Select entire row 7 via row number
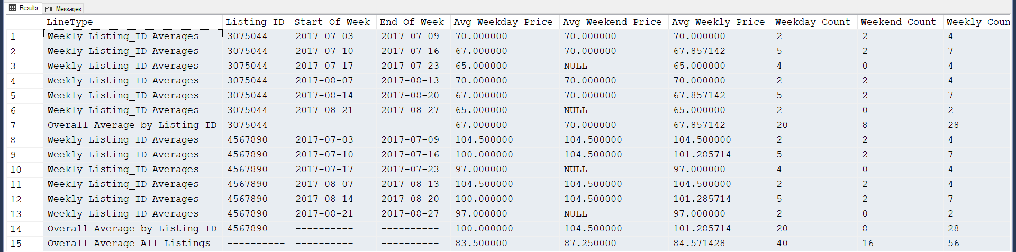 tap(13, 125)
